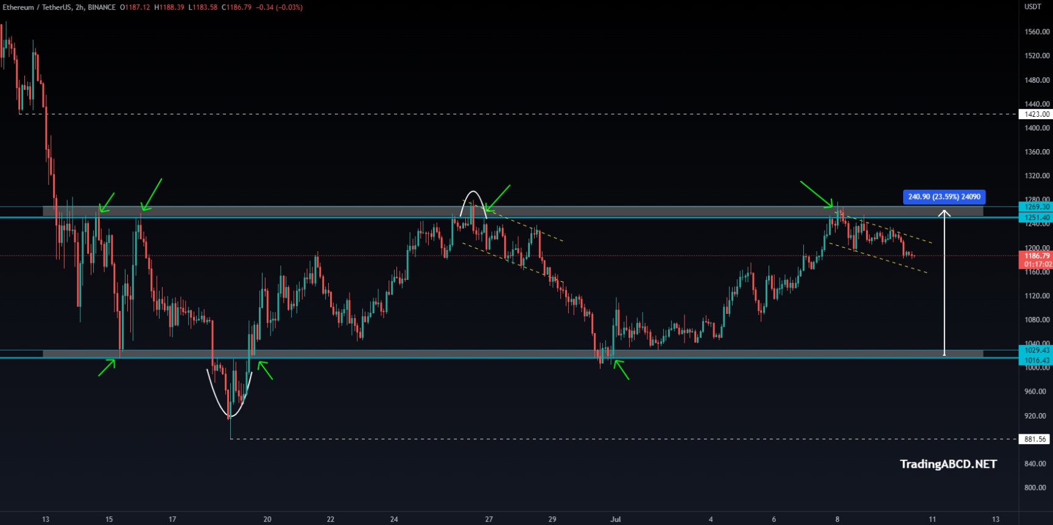1053x525 pixels.
Task: Click the arrowhead atop the white vertical measurement line
Action: pos(944,213)
